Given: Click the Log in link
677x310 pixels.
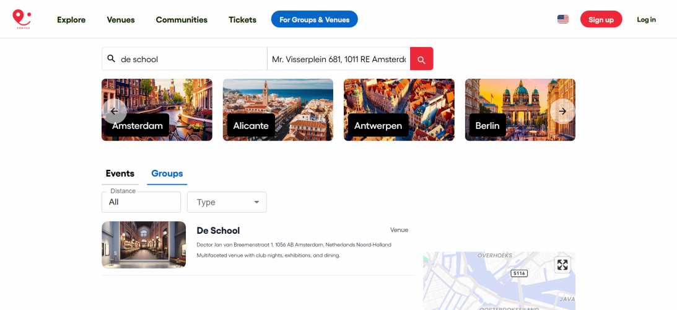Looking at the screenshot, I should (x=647, y=19).
